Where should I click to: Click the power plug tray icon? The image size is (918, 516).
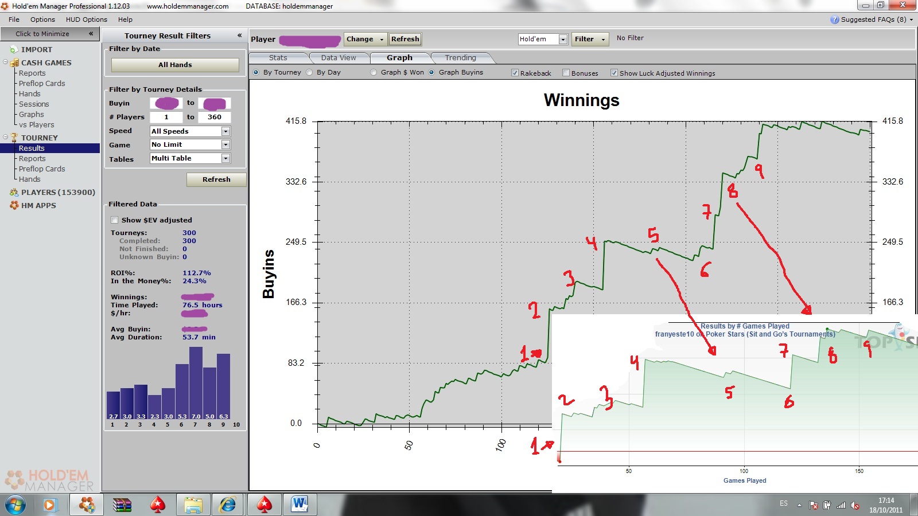point(827,505)
